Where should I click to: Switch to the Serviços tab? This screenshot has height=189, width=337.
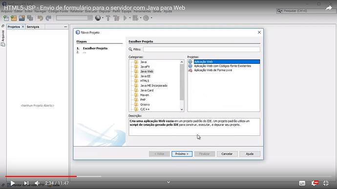coord(33,27)
